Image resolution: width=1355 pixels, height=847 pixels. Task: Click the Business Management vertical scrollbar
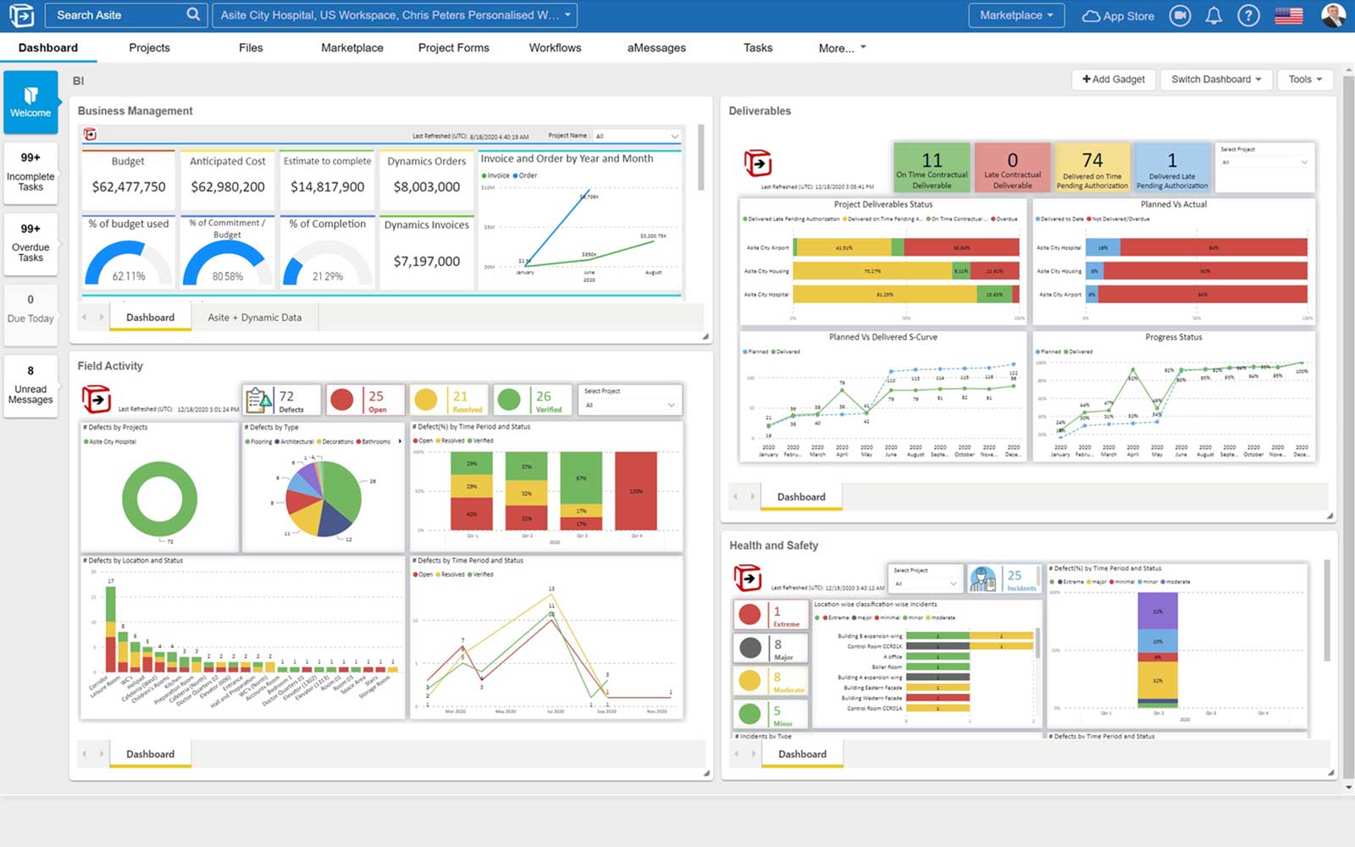(x=701, y=158)
